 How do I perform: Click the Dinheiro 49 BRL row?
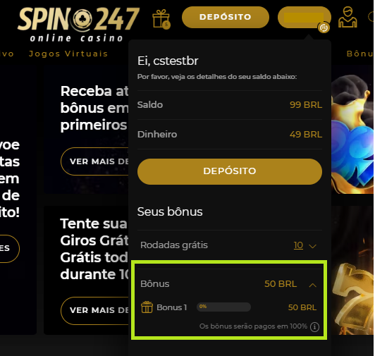pos(230,135)
